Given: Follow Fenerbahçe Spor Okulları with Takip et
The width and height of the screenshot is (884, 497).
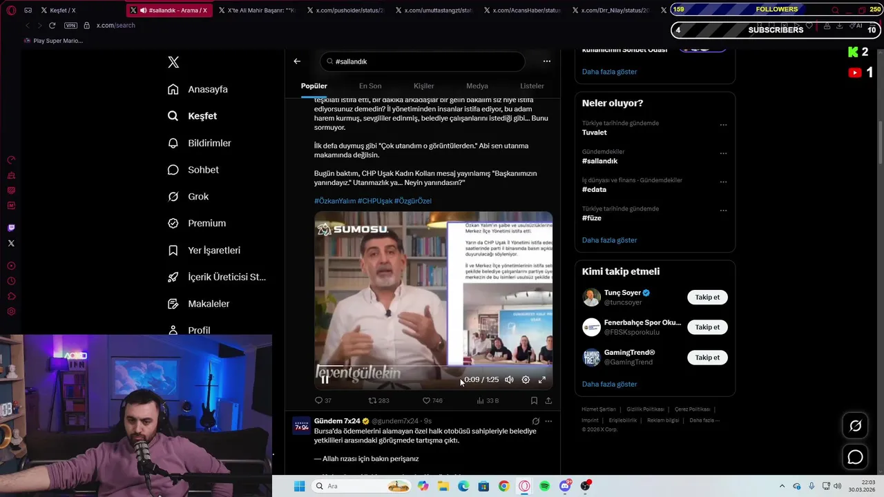Looking at the screenshot, I should (707, 327).
